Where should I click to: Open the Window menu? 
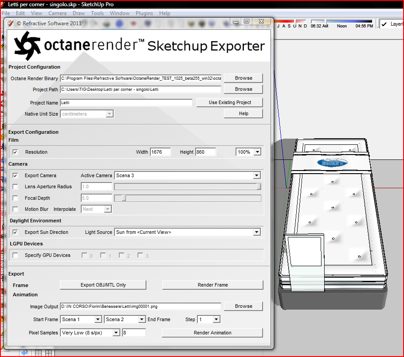pos(120,13)
